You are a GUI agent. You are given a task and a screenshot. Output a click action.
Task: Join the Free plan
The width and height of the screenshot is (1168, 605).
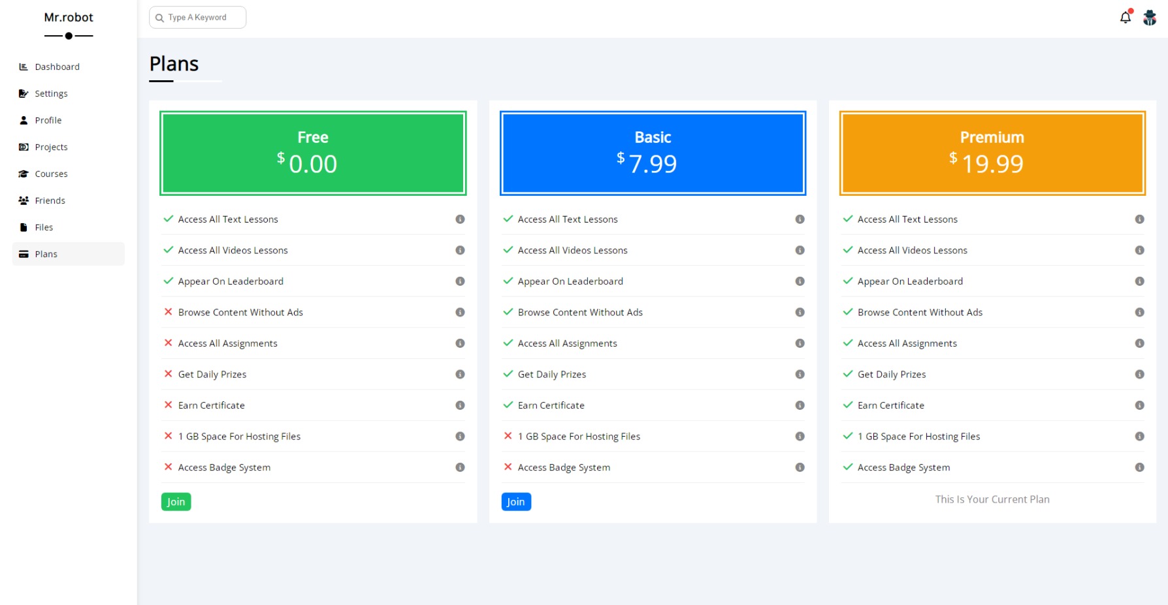[x=176, y=502]
